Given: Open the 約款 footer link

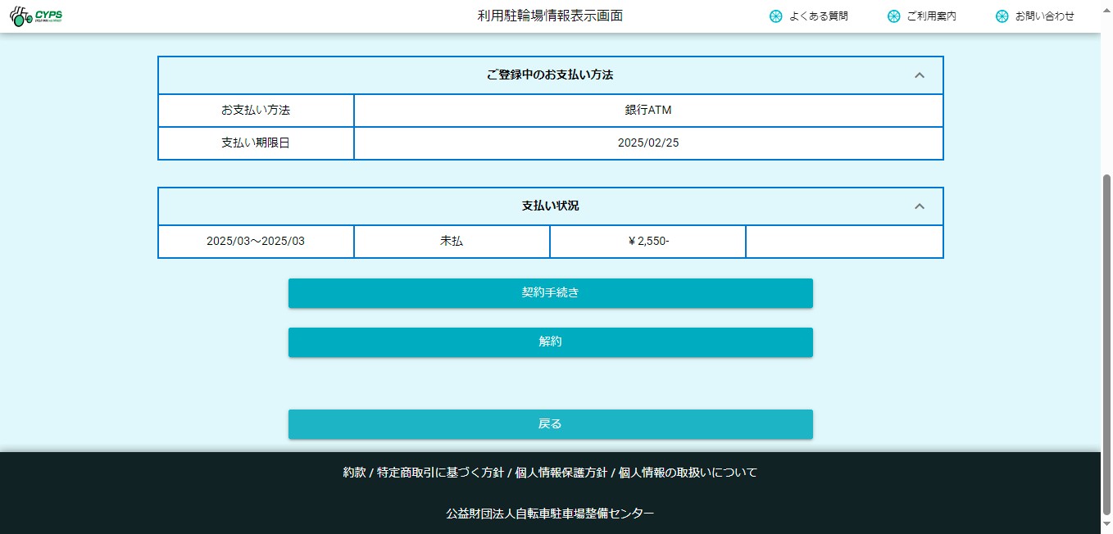Looking at the screenshot, I should tap(354, 473).
